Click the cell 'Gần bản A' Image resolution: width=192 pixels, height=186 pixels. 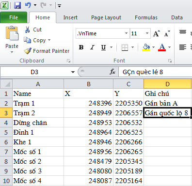tap(167, 103)
